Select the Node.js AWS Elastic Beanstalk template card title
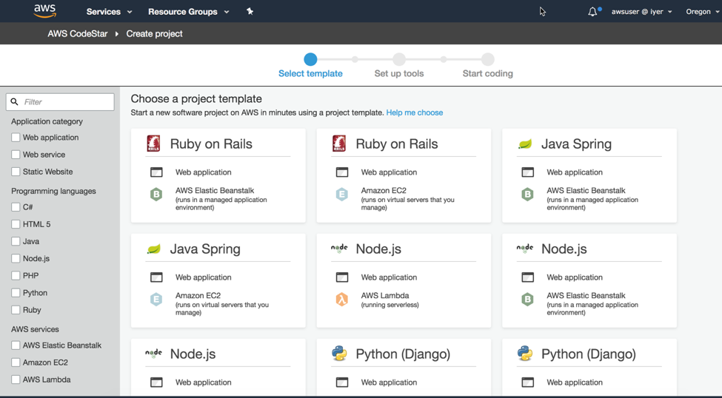Screen dimensions: 722x398 tap(564, 249)
